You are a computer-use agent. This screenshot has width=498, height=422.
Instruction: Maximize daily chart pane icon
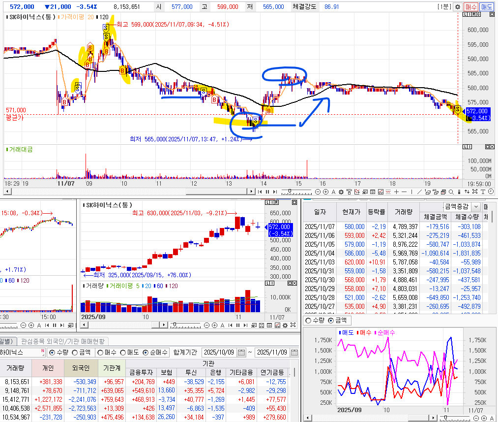[x=294, y=202]
